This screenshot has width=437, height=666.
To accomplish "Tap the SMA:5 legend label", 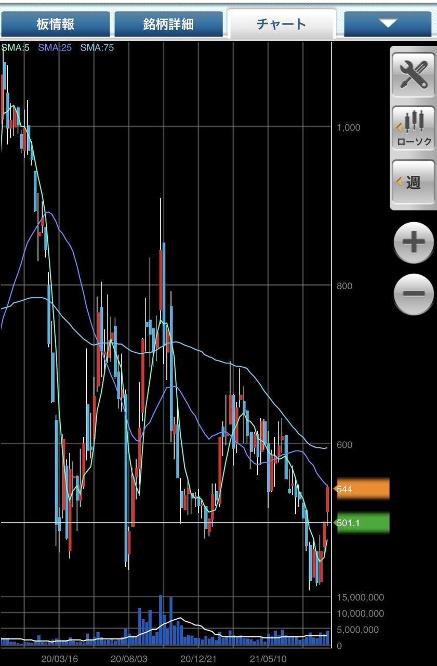I will click(16, 48).
